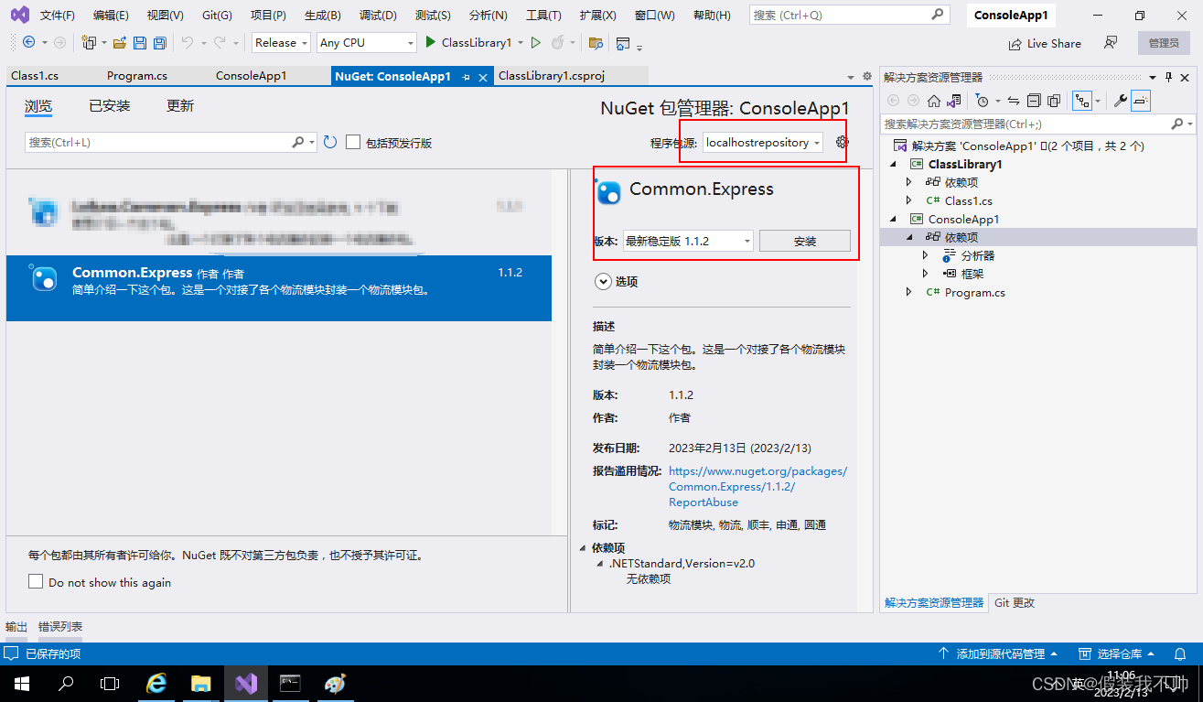Image resolution: width=1203 pixels, height=702 pixels.
Task: Collapse the ClassLibrary1 project node
Action: (894, 164)
